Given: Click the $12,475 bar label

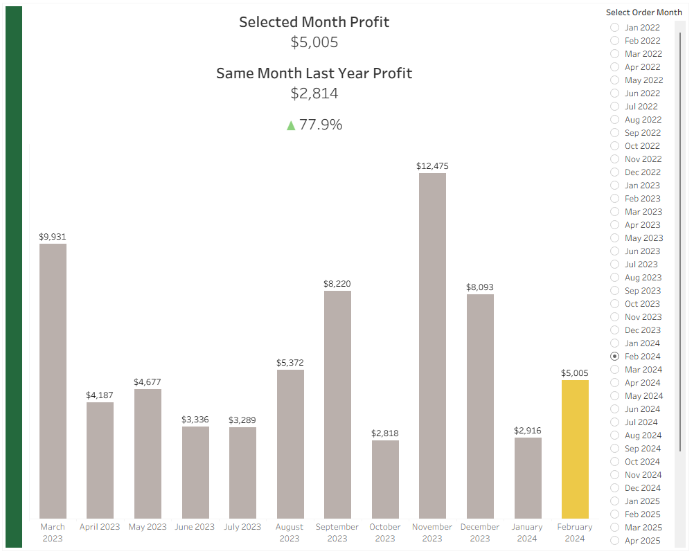Looking at the screenshot, I should point(432,166).
